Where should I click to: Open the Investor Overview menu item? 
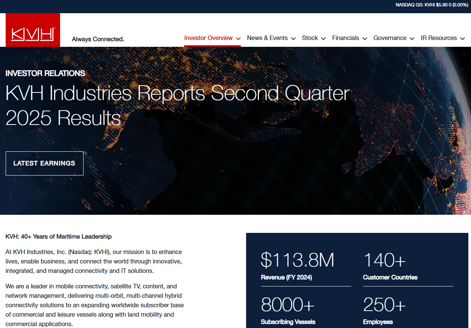pos(208,38)
